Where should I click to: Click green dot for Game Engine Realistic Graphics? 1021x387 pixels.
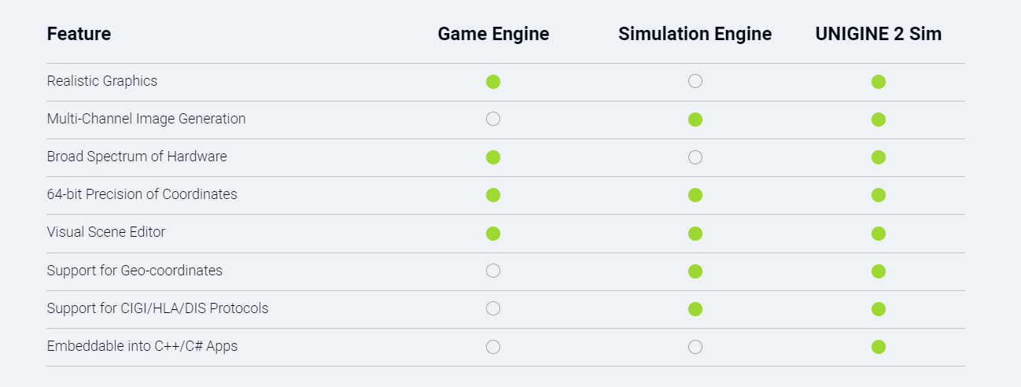(x=493, y=82)
